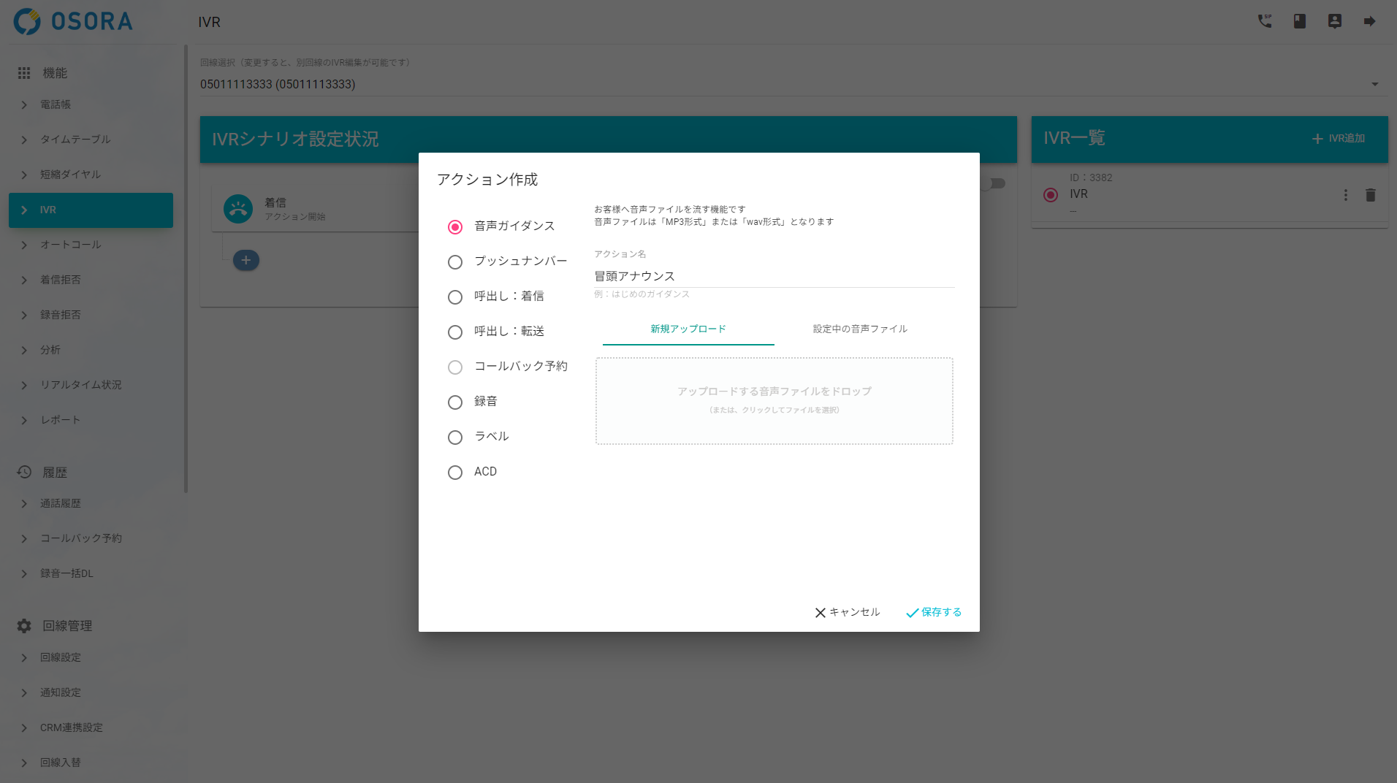Viewport: 1397px width, 783px height.
Task: Expand the 録音拒否 sidebar item
Action: pyautogui.click(x=24, y=316)
